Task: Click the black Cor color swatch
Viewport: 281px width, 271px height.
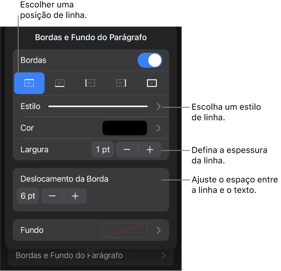Action: tap(125, 128)
